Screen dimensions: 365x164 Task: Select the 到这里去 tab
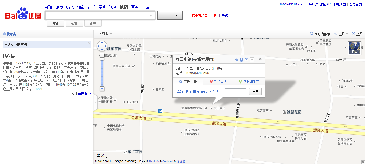click(218, 82)
